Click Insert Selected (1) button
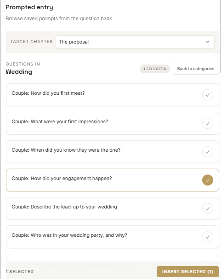 [187, 272]
